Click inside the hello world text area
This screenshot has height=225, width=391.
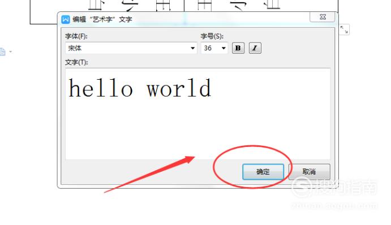[197, 114]
